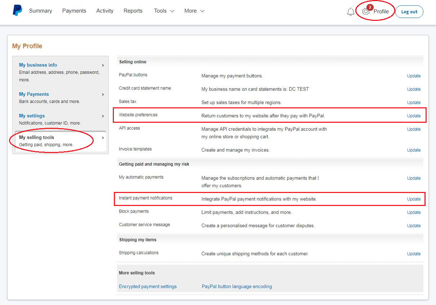436x305 pixels.
Task: Update Credit card statement name
Action: pyautogui.click(x=414, y=89)
